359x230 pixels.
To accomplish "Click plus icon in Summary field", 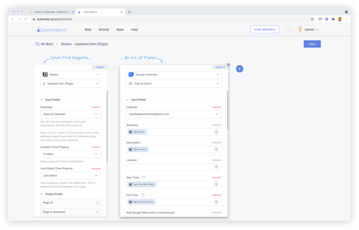I will click(x=216, y=132).
